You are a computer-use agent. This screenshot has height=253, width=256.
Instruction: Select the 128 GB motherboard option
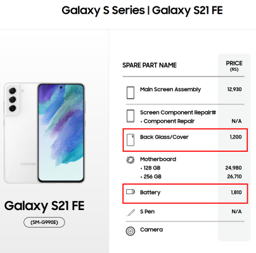(150, 168)
